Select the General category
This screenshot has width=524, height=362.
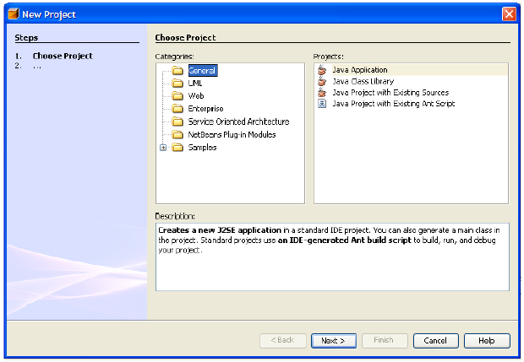coord(203,70)
